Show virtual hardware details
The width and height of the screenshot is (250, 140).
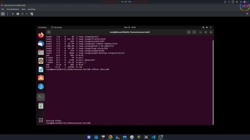[7, 14]
